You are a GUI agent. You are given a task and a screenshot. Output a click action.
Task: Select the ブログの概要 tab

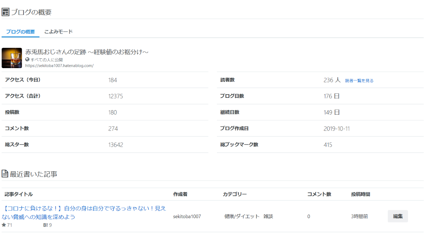[21, 32]
